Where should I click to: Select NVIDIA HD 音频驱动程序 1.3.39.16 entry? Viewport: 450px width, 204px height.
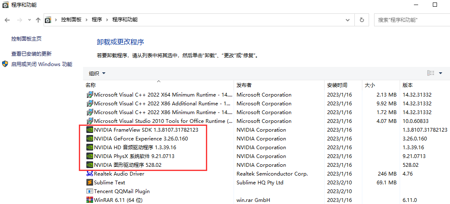tap(135, 148)
